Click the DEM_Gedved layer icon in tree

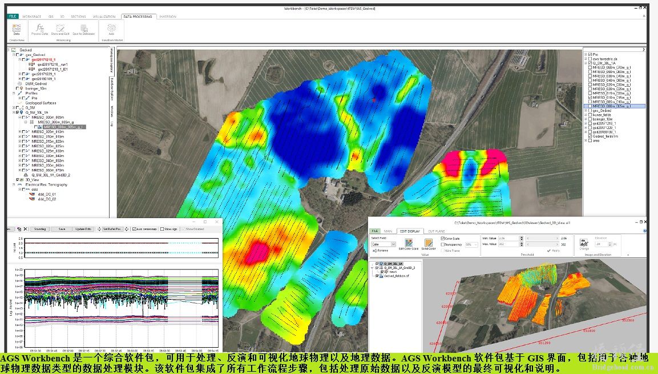(21, 83)
